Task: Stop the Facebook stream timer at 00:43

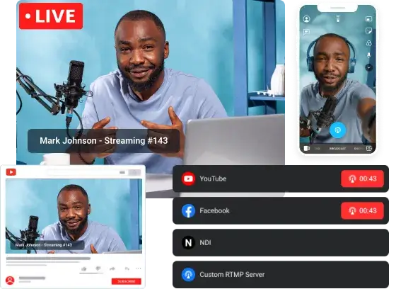Action: [x=362, y=210]
